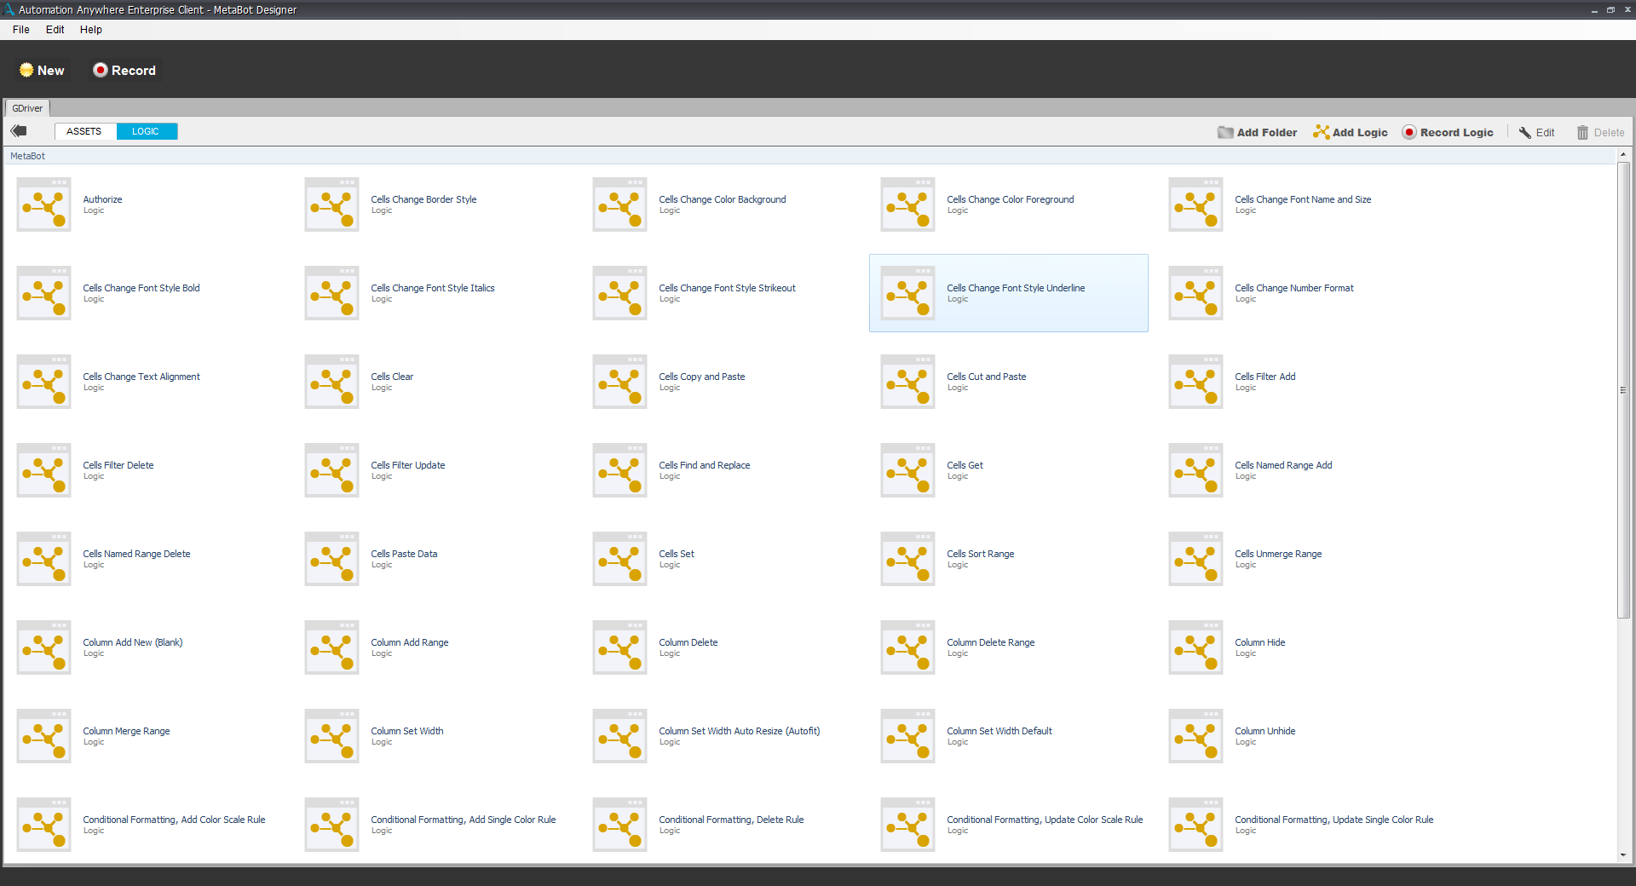Select "Column Set Width Auto Resize (Autofit)" label
Viewport: 1636px width, 886px height.
[740, 731]
